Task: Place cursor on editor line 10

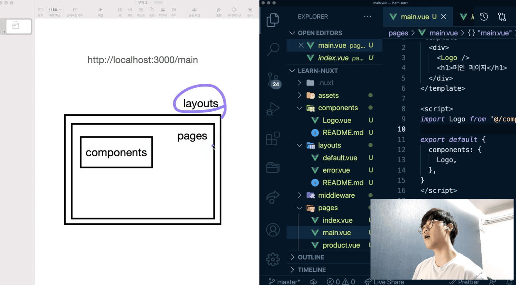Action: tap(468, 129)
